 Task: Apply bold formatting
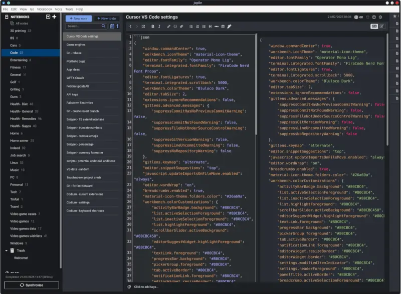tap(153, 26)
